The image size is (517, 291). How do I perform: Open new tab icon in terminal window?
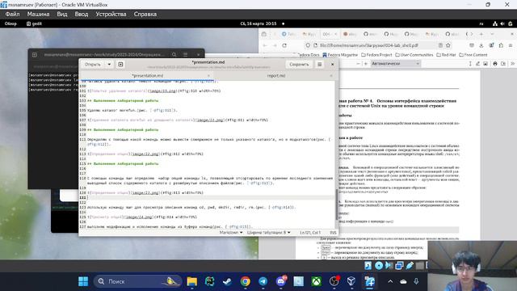pos(35,55)
